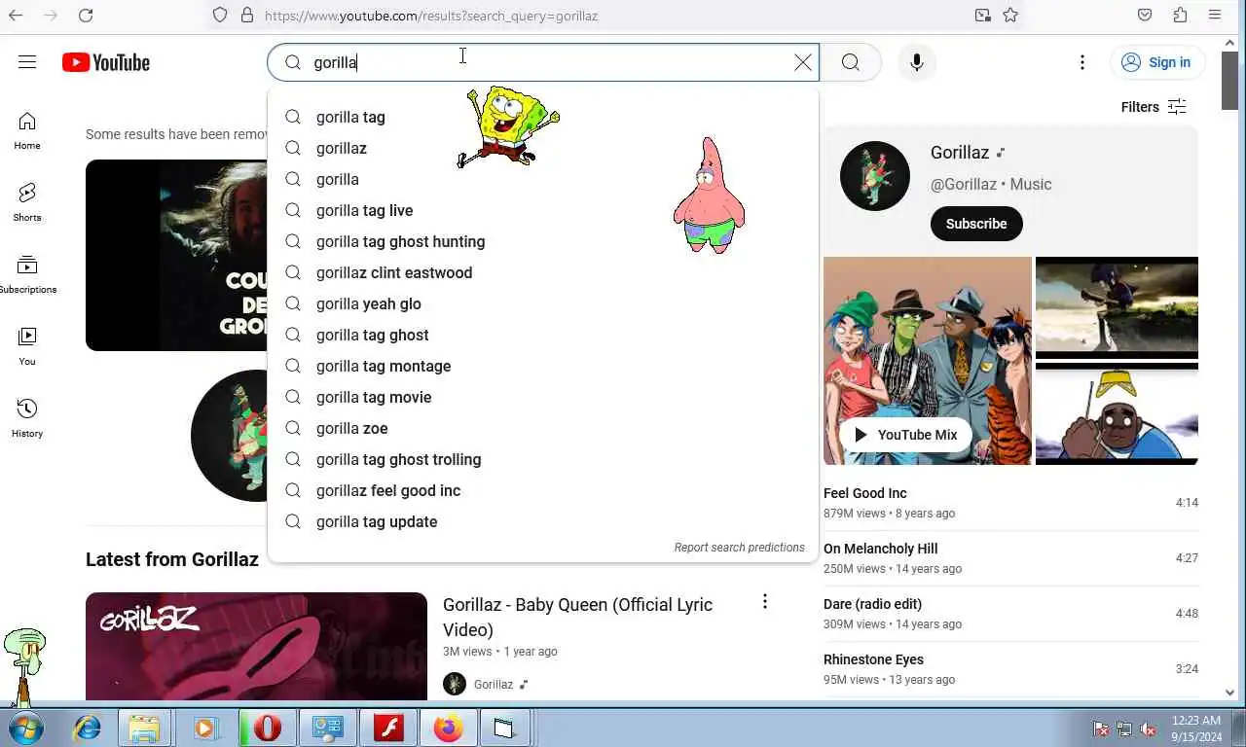Open the browser shield tracking protection icon
The image size is (1246, 747).
click(220, 16)
